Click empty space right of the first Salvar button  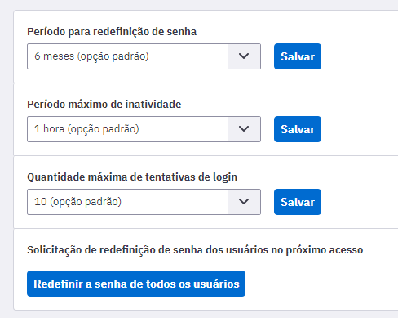pos(359,56)
